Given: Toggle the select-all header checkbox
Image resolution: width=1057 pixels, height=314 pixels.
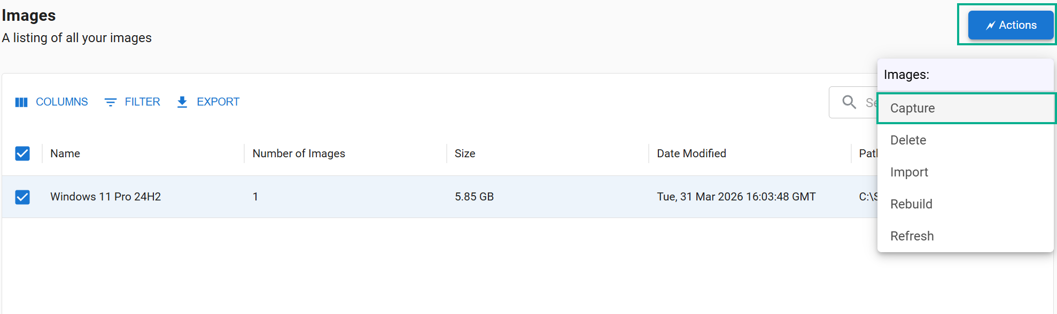Looking at the screenshot, I should pos(22,154).
